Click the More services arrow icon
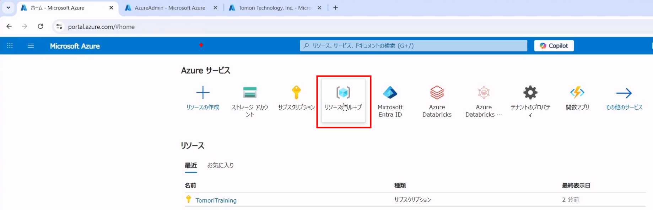Viewport: 653px width, 210px height. (x=624, y=93)
